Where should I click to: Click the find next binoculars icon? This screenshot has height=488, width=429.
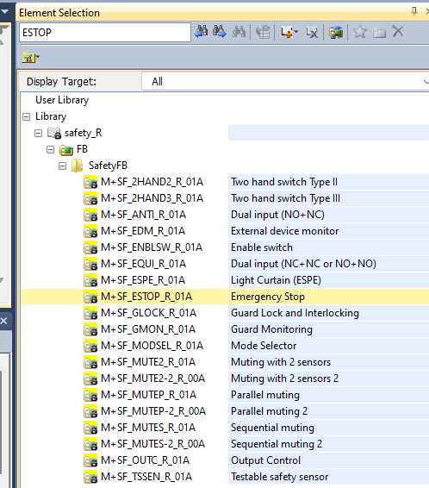(220, 32)
